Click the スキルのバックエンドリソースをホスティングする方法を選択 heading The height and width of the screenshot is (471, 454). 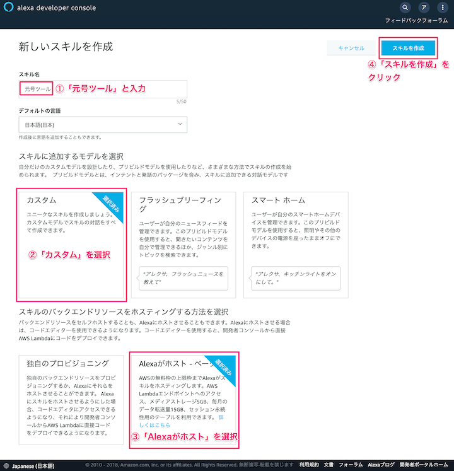124,312
